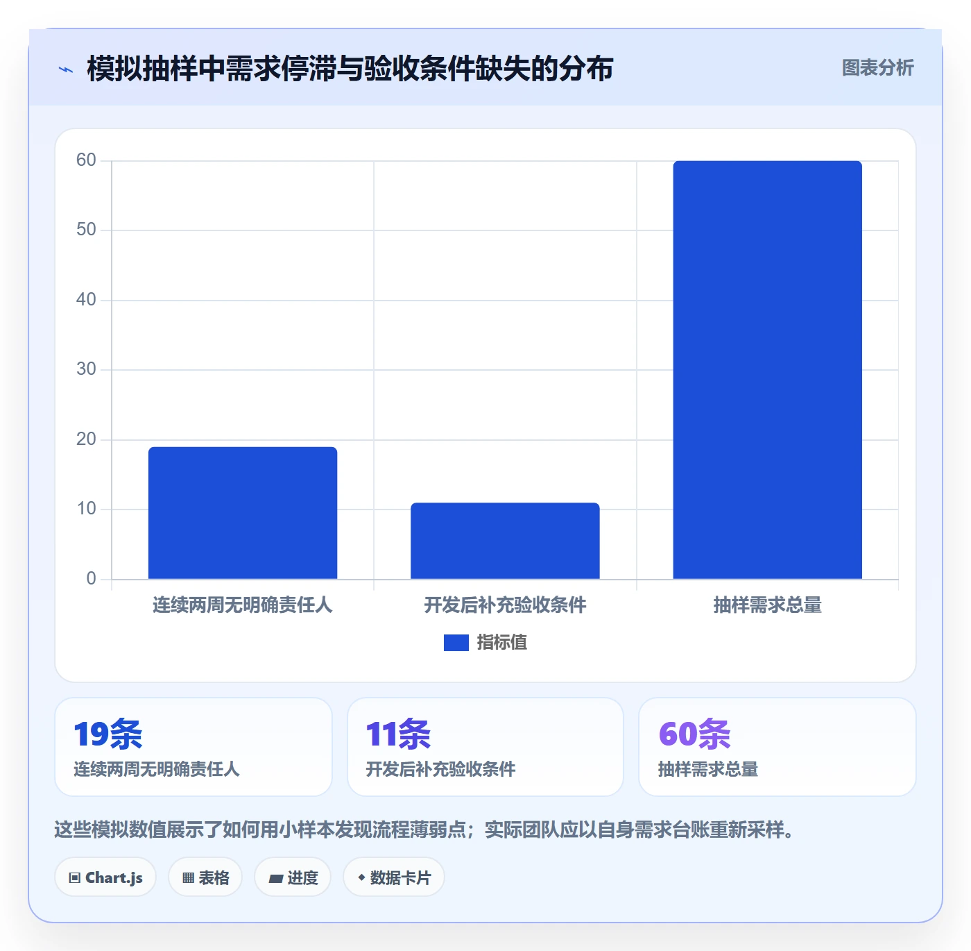
Task: Click the footnote text starting 这些模拟数值
Action: [x=427, y=830]
